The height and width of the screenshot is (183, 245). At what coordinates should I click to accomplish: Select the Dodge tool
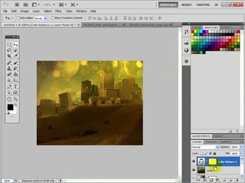click(x=15, y=80)
